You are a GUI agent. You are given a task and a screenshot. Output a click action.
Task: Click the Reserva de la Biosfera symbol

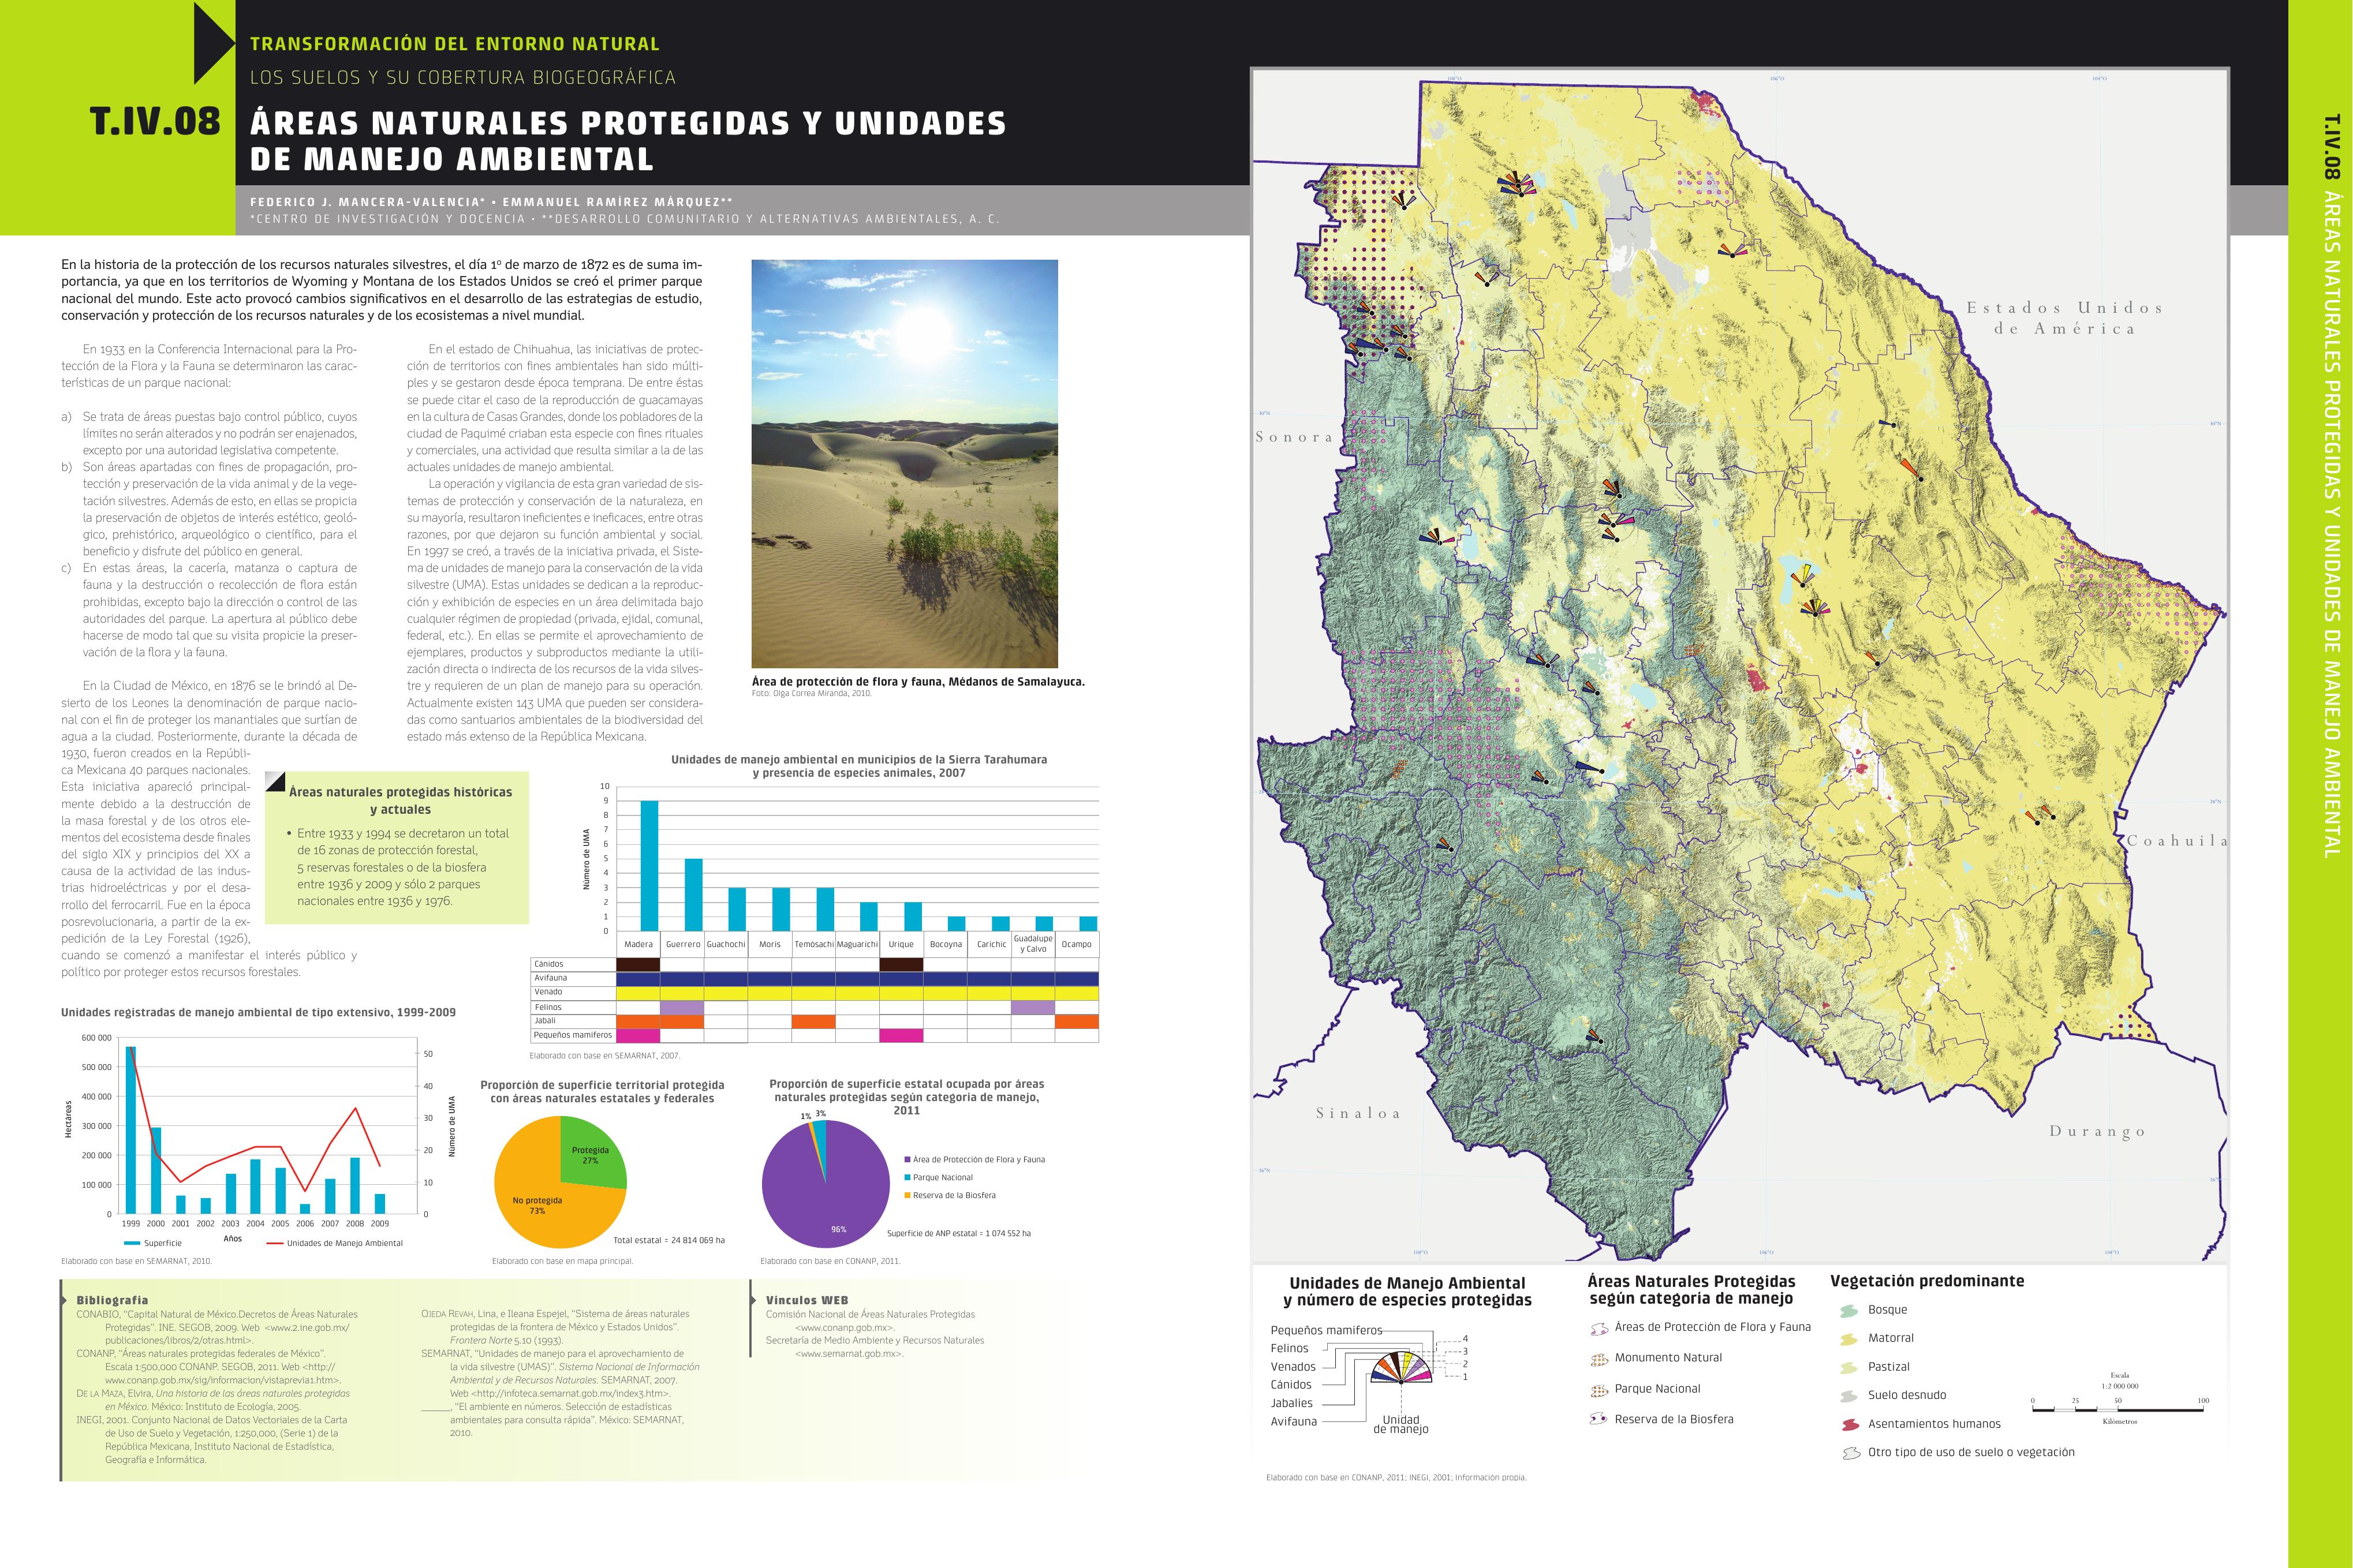(x=1598, y=1419)
